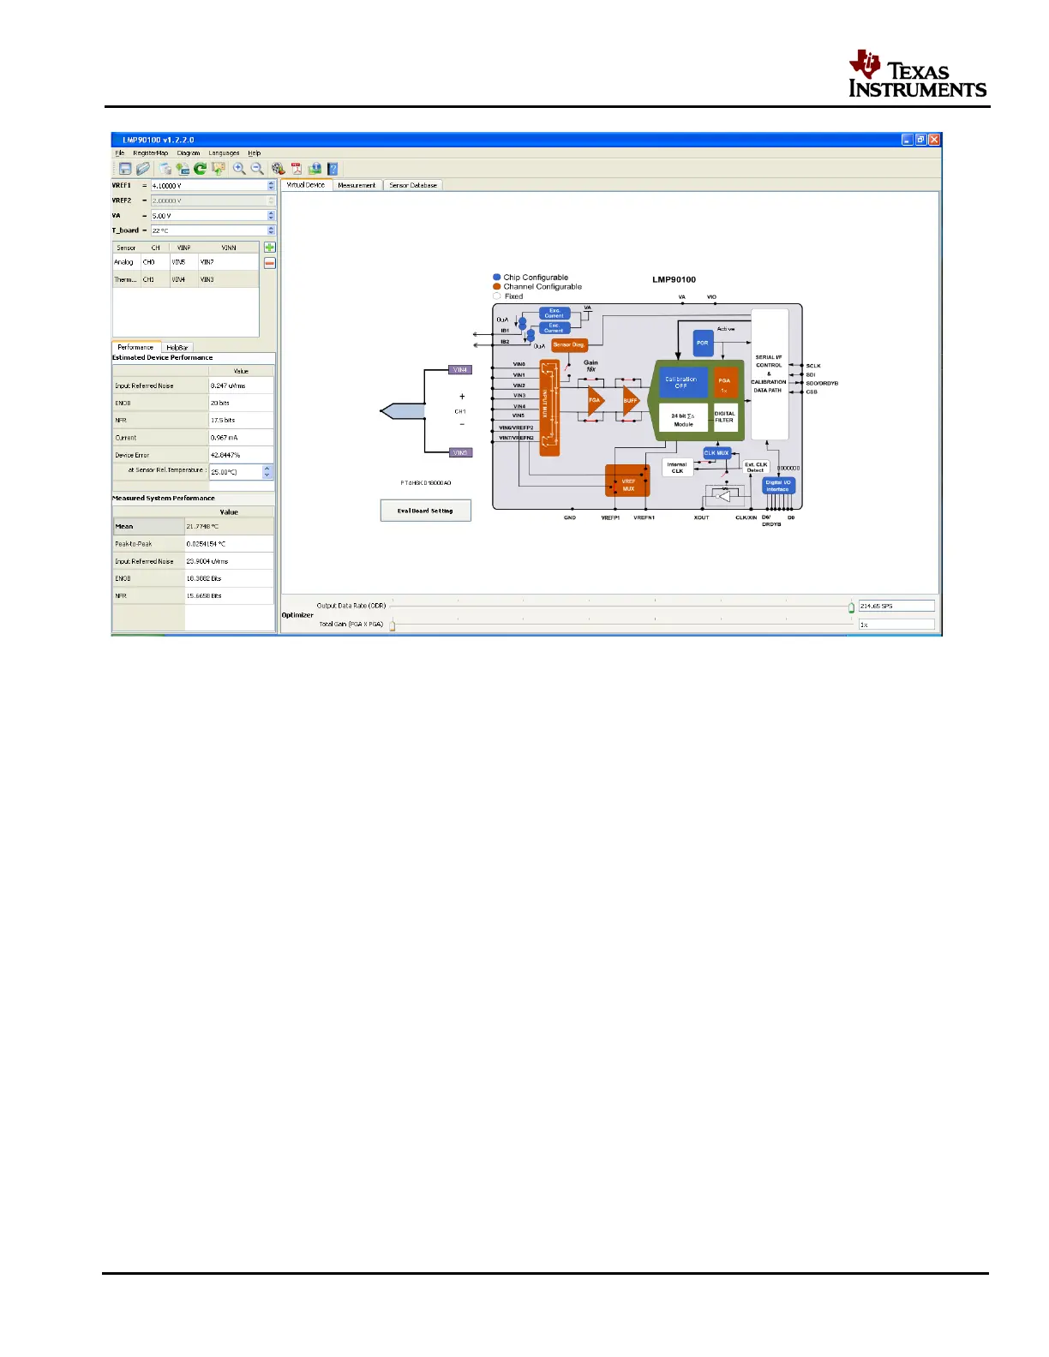
Task: Show the HelpBar tab
Action: pos(177,347)
